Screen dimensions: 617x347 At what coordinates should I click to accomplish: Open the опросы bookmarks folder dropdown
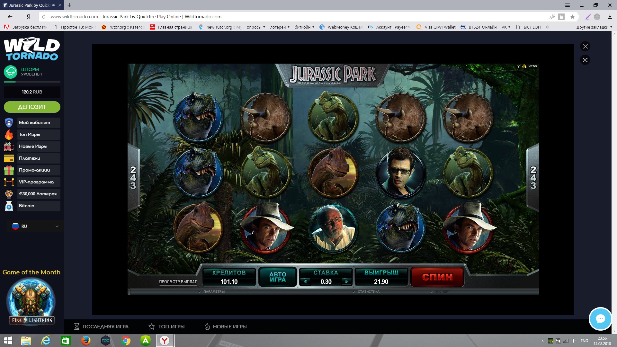pos(256,27)
